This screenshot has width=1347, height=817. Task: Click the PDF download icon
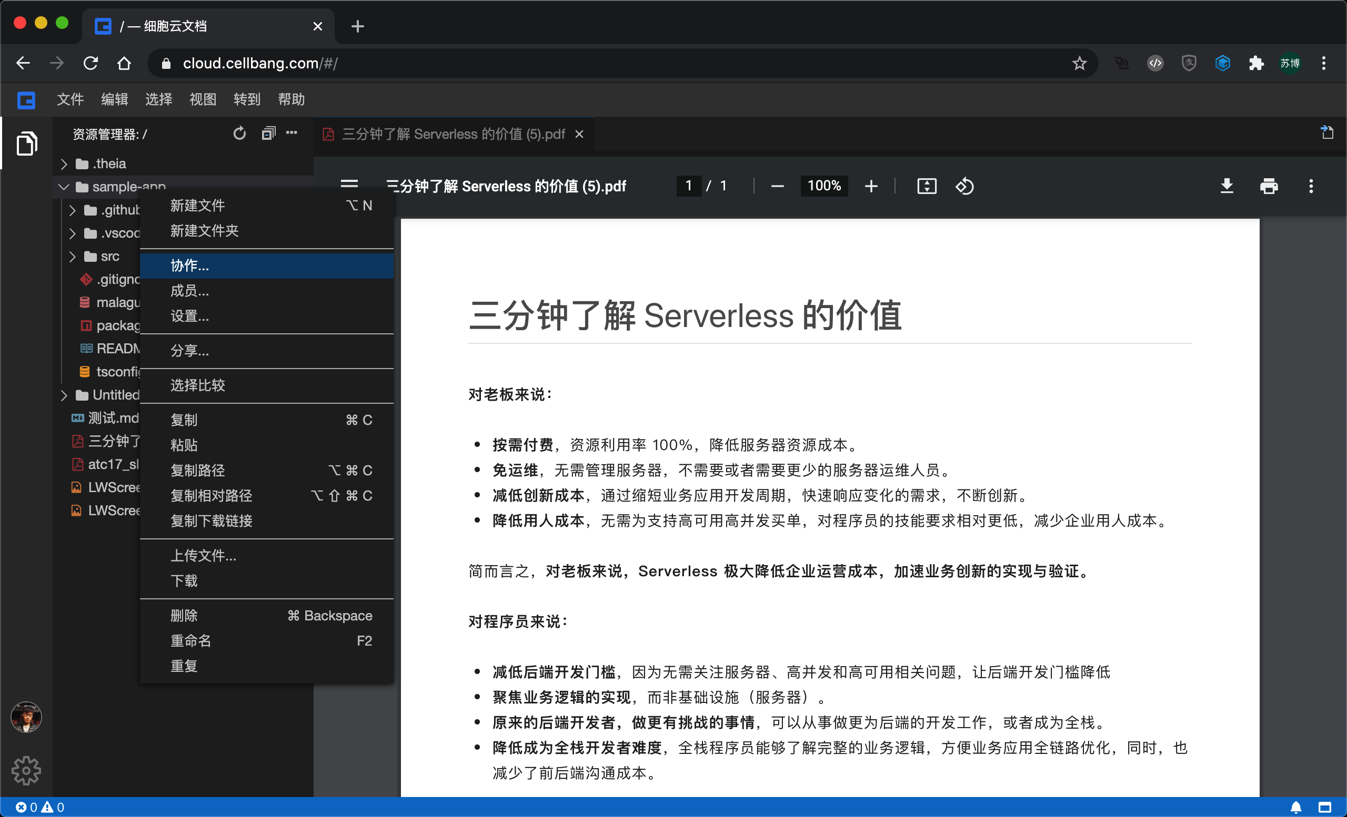point(1227,186)
